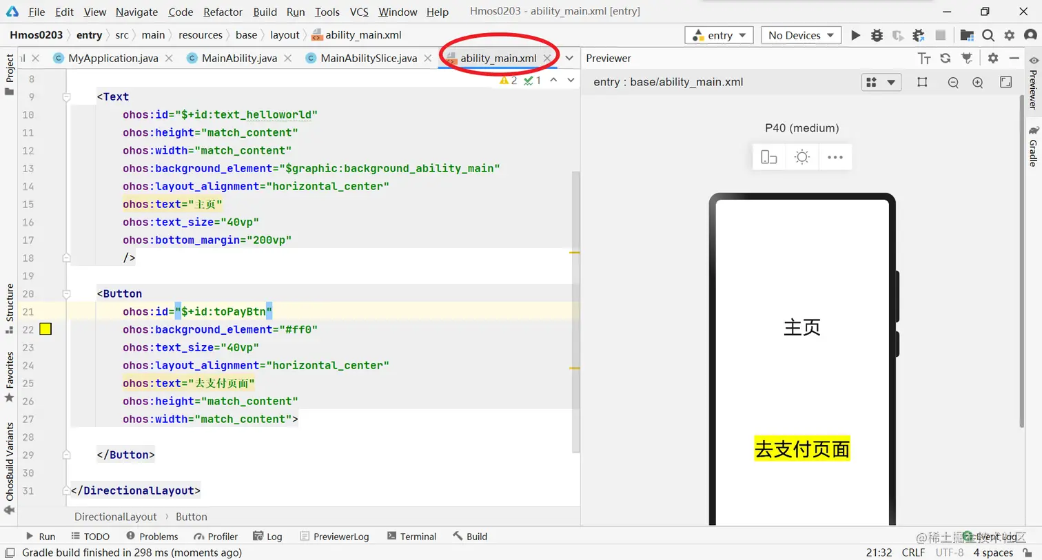
Task: Click yellow color swatch in gutter line 22
Action: (x=45, y=329)
